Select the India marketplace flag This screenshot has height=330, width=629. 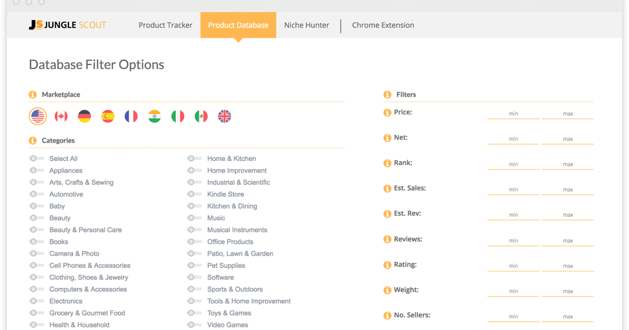coord(154,117)
